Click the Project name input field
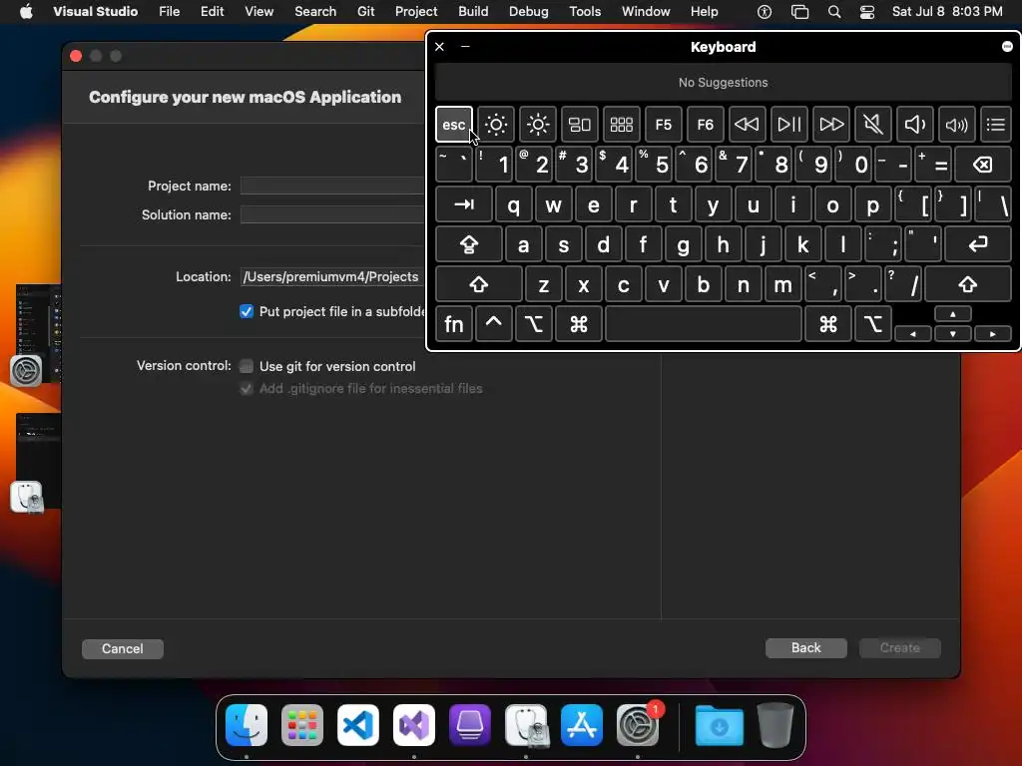The height and width of the screenshot is (766, 1022). coord(332,186)
